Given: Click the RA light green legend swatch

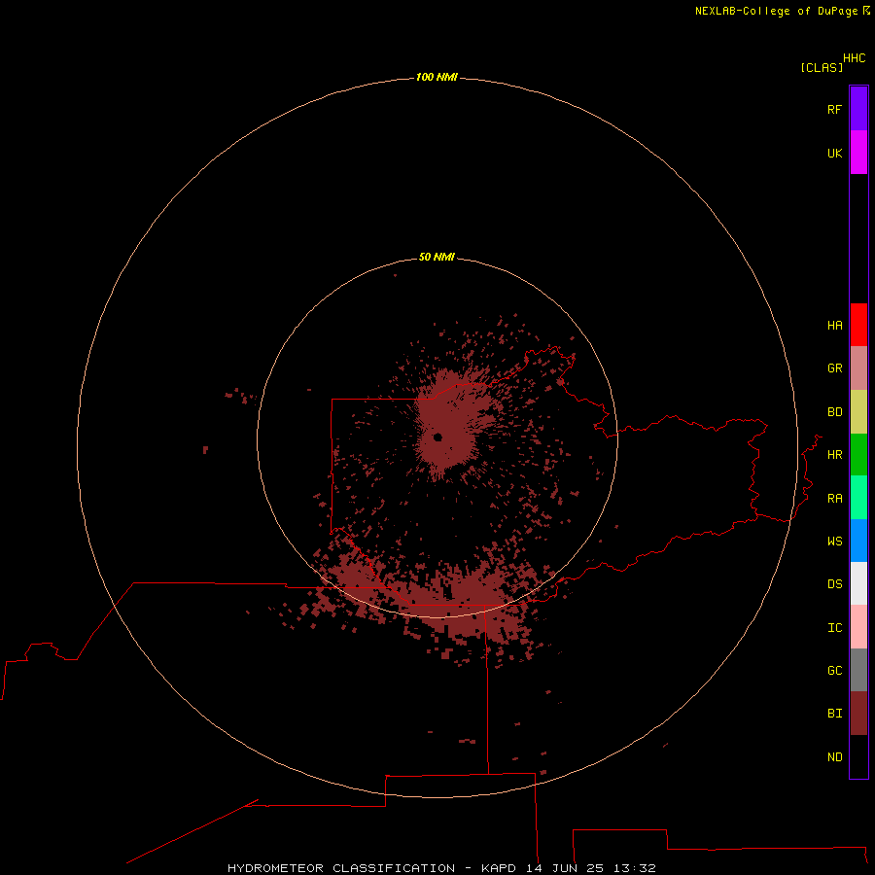Looking at the screenshot, I should [x=858, y=498].
